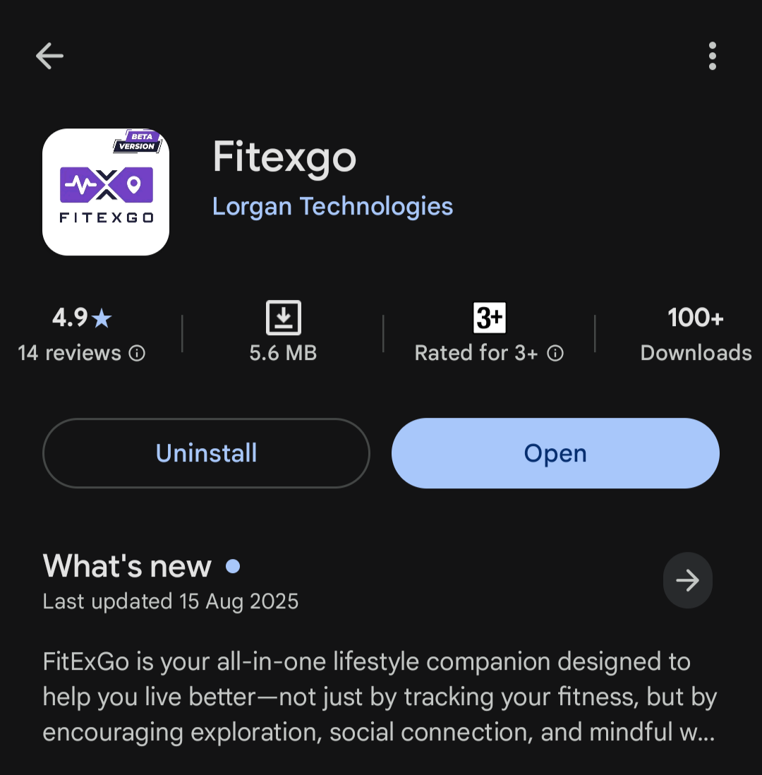Tap the back arrow icon
The width and height of the screenshot is (762, 775).
coord(49,56)
